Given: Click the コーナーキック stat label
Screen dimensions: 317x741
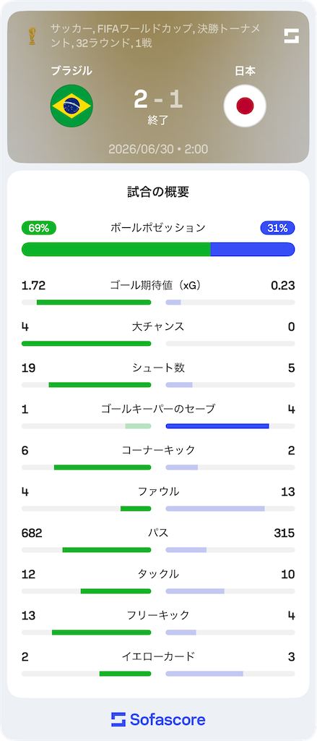Looking at the screenshot, I should [x=158, y=450].
